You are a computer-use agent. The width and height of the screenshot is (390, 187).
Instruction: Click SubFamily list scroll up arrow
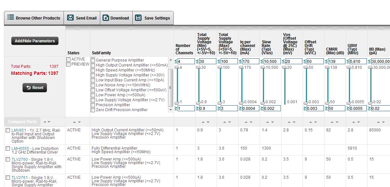point(170,60)
